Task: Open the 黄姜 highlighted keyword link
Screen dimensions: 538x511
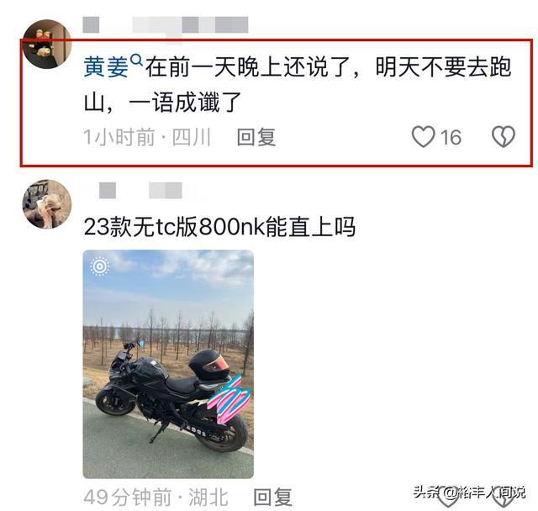Action: point(106,67)
